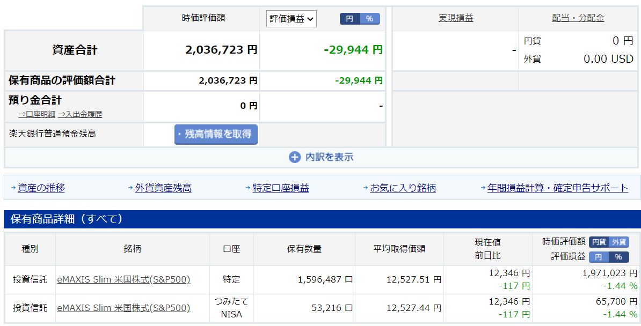Viewport: 641px width, 326px height.
Task: Open the 評価損益 dropdown selector
Action: point(291,19)
